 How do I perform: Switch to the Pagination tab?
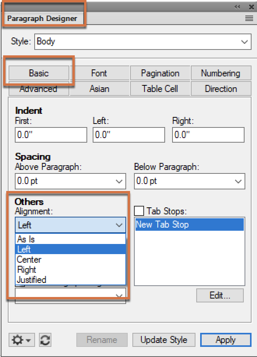point(160,73)
